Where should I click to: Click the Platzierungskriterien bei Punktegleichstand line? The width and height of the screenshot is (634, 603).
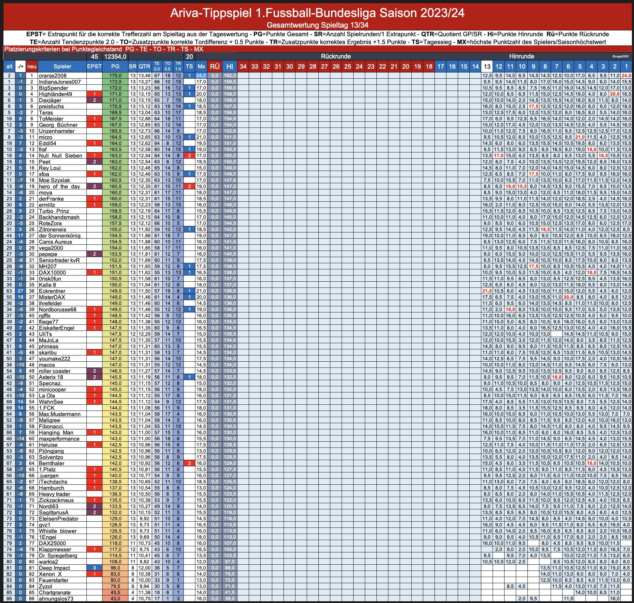(104, 49)
